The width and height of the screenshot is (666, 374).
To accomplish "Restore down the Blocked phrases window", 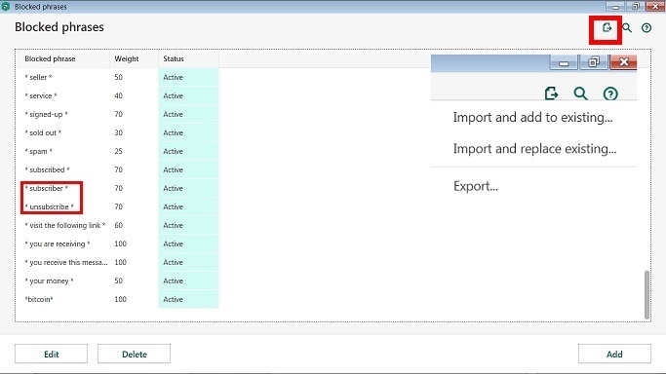I will coord(636,7).
